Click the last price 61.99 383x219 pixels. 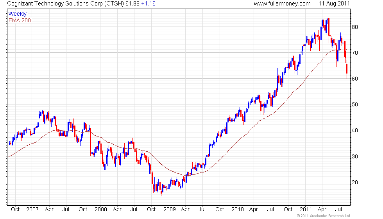point(132,4)
